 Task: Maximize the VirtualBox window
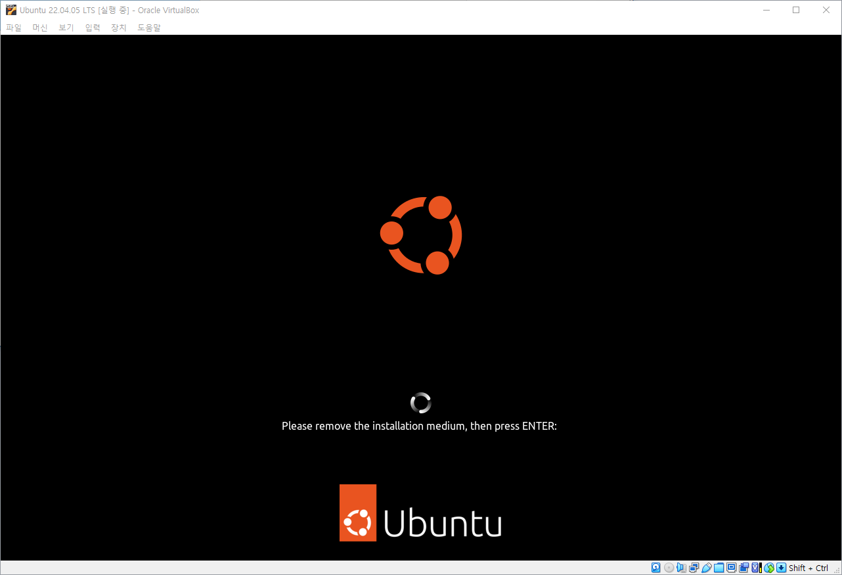pos(796,10)
